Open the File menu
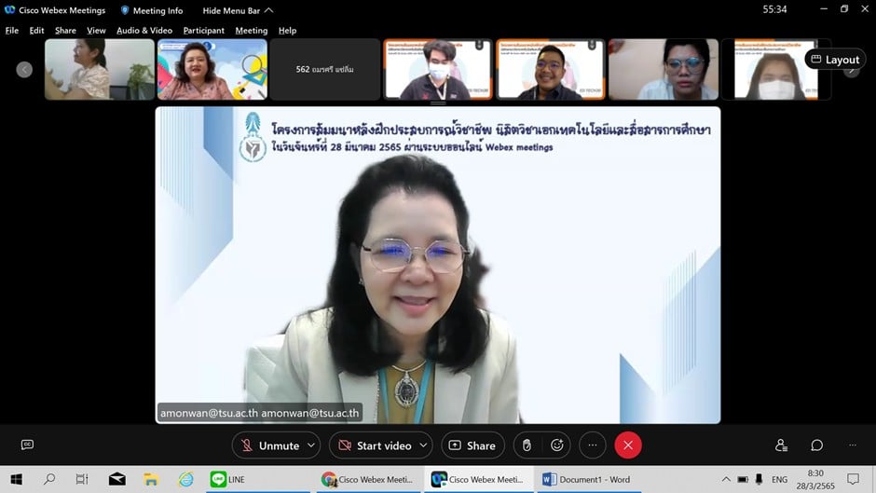The height and width of the screenshot is (493, 876). point(12,31)
